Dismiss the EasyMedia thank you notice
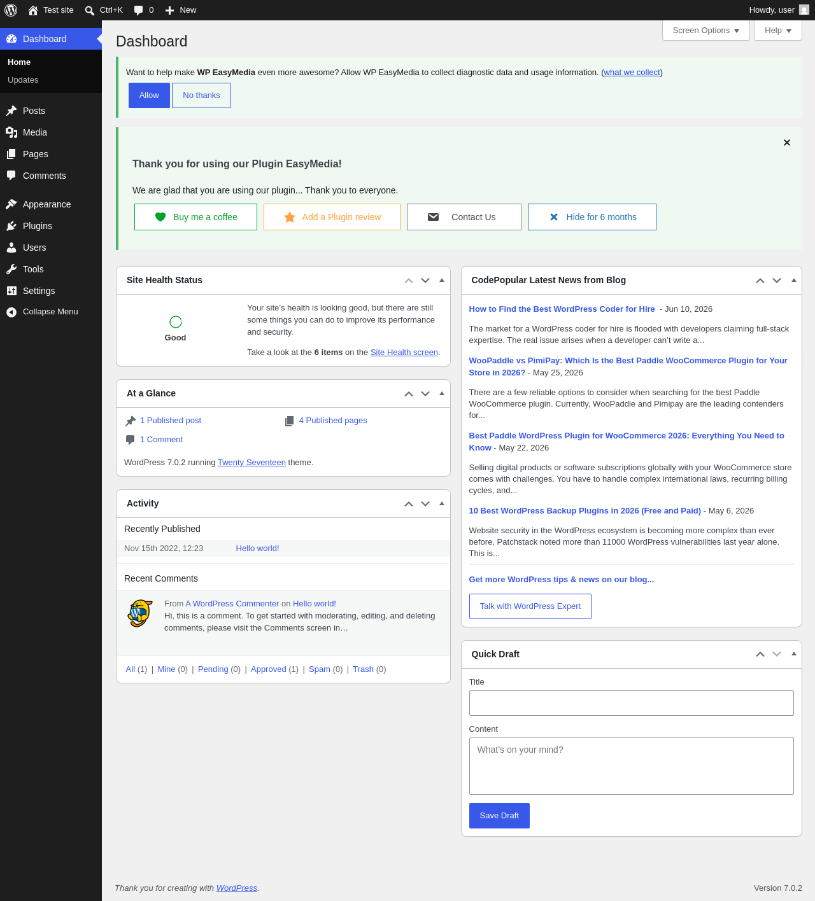The height and width of the screenshot is (901, 815). 787,143
